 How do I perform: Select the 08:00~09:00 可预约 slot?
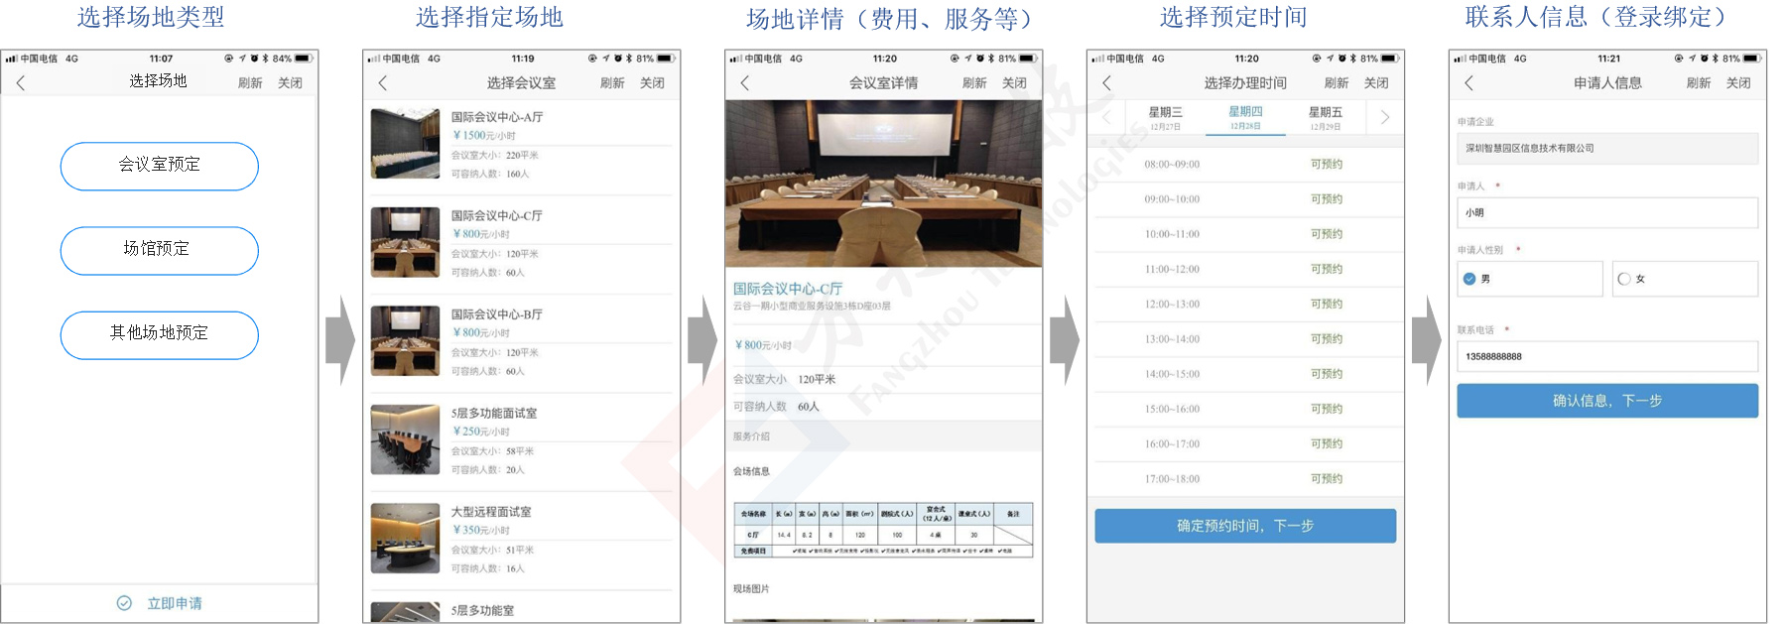(x=1245, y=165)
